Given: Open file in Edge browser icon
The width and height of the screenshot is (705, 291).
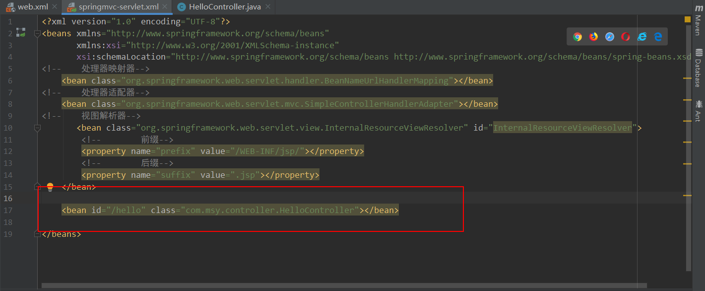Looking at the screenshot, I should coord(658,36).
